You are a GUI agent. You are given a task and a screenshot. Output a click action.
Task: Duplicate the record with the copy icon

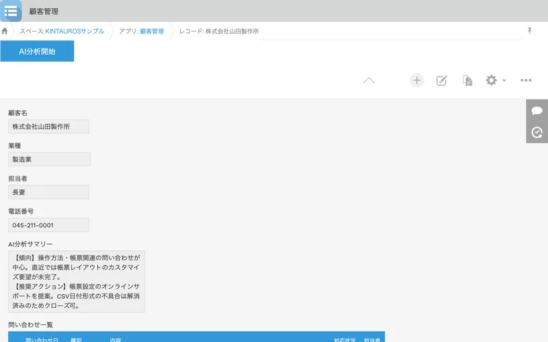[467, 80]
